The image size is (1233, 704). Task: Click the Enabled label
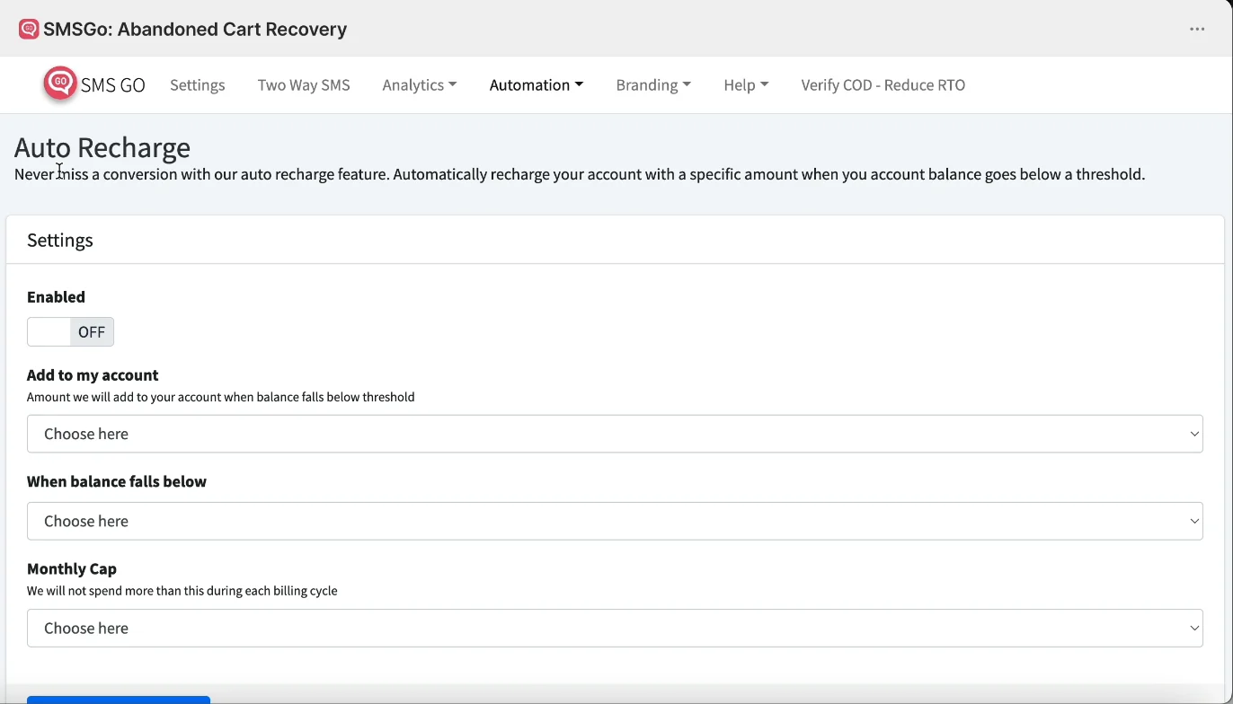tap(56, 297)
